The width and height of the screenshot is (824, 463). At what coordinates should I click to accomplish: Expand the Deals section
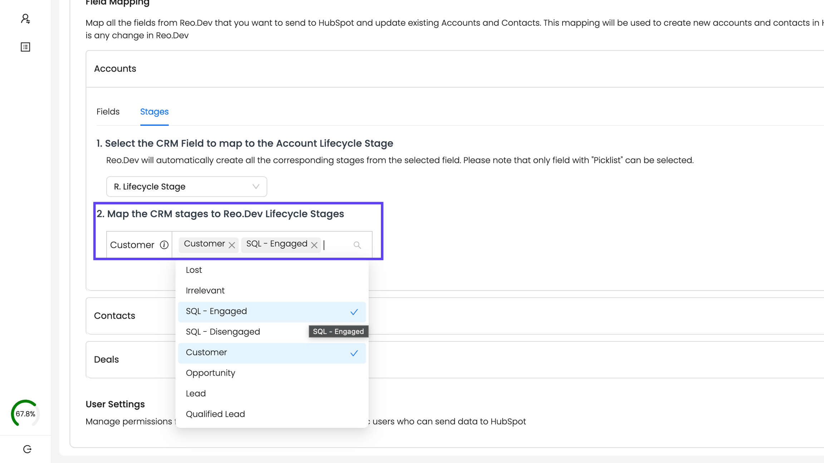(x=106, y=359)
